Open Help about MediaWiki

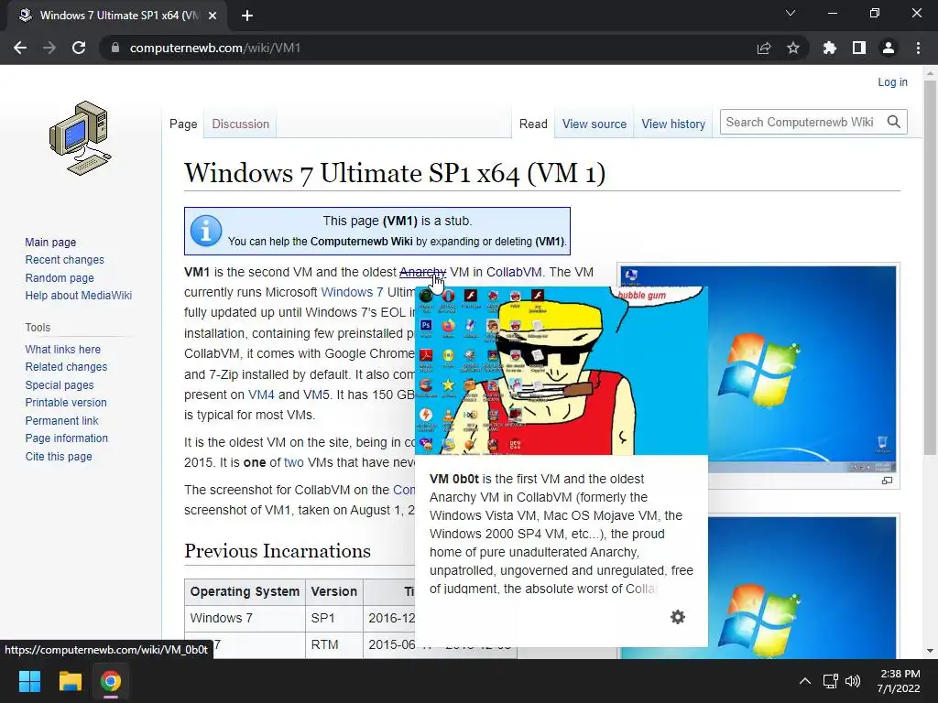(x=79, y=296)
